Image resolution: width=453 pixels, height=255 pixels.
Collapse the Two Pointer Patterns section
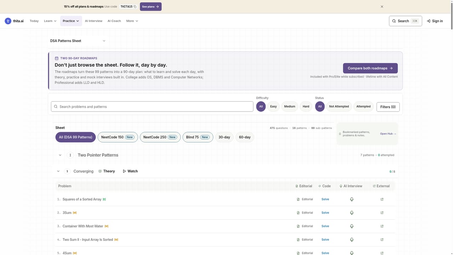[60, 155]
